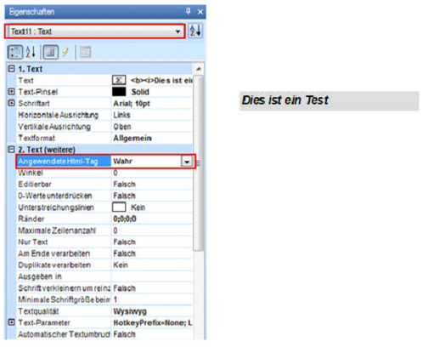Image resolution: width=428 pixels, height=347 pixels.
Task: Pin the Eigenschaften panel
Action: tap(189, 11)
